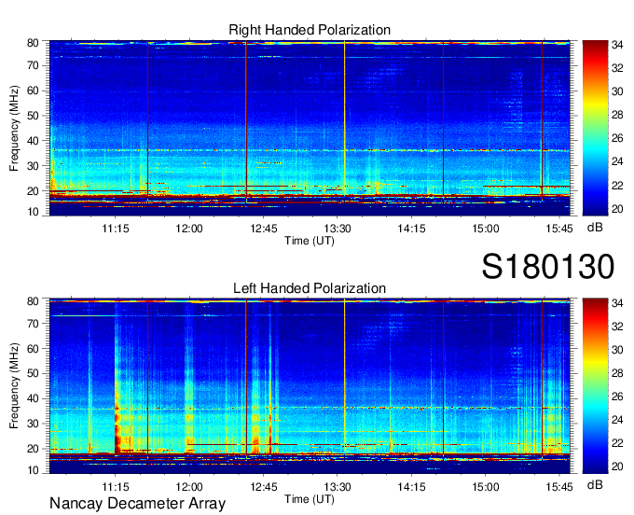Click the 15:00 tick label of top plot

click(486, 229)
